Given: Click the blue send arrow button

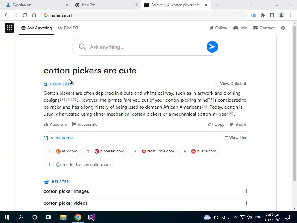Looking at the screenshot, I should (212, 47).
